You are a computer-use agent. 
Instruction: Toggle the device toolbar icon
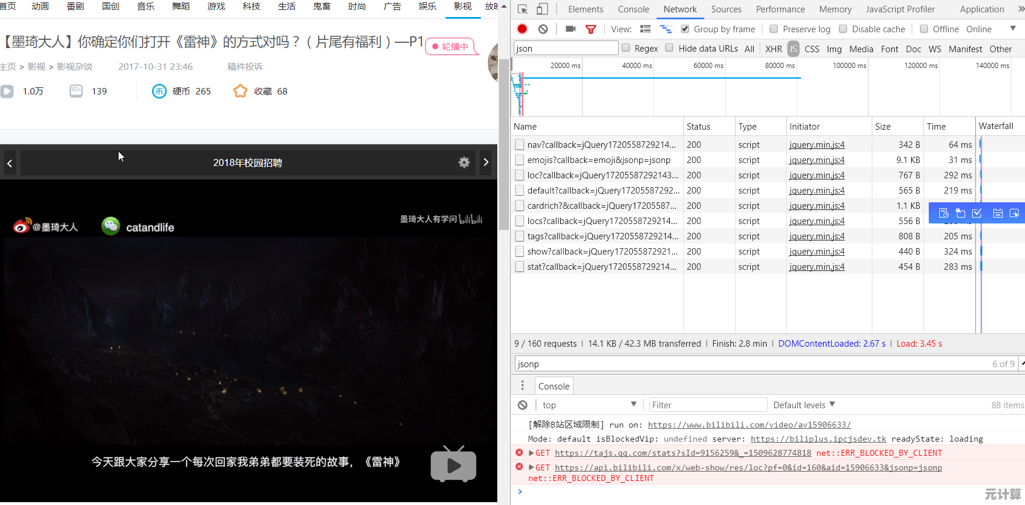(542, 9)
